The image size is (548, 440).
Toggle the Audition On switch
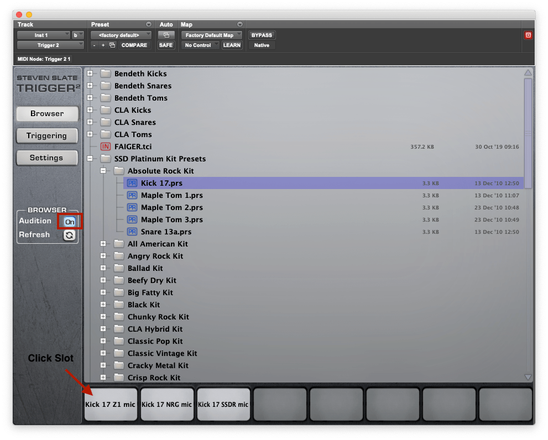point(70,221)
